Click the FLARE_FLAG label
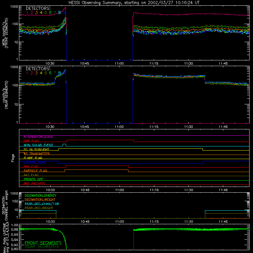Screen dimensions: 253x253 33,158
